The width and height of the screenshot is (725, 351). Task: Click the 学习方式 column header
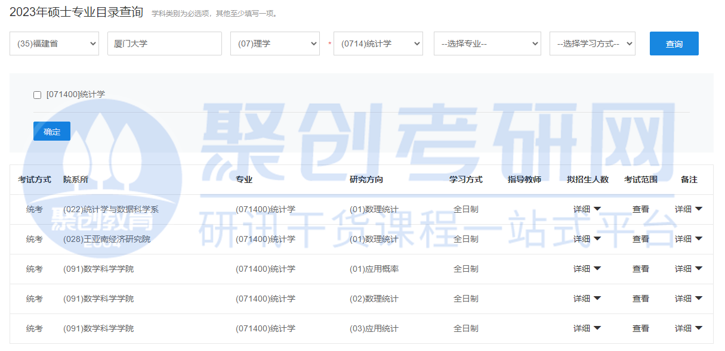466,179
